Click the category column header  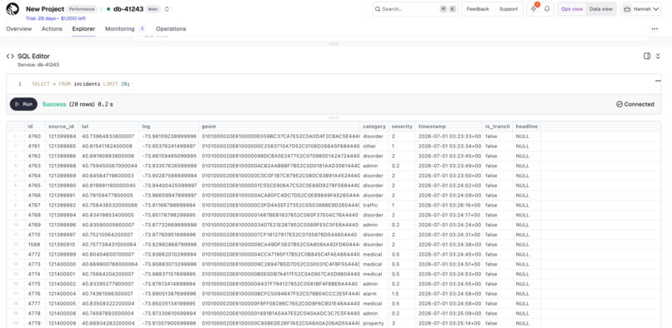[374, 127]
